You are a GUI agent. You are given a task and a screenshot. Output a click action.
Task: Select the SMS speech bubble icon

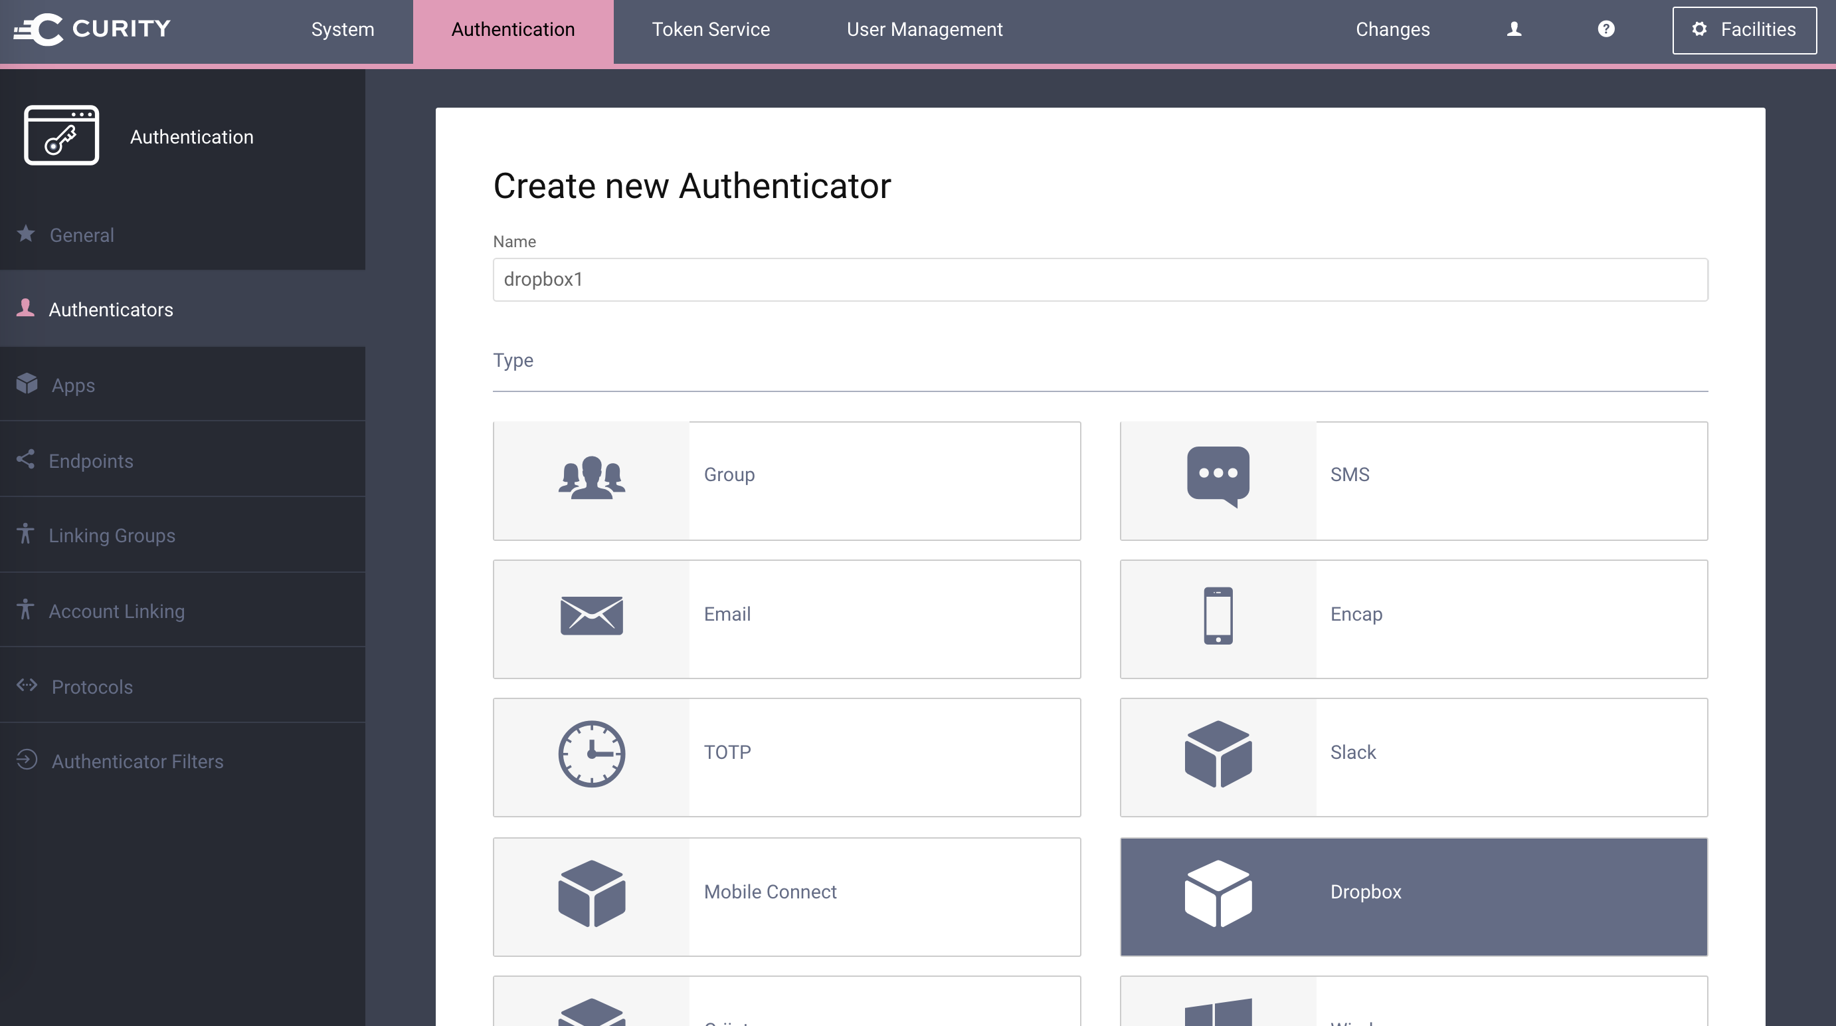pyautogui.click(x=1218, y=477)
